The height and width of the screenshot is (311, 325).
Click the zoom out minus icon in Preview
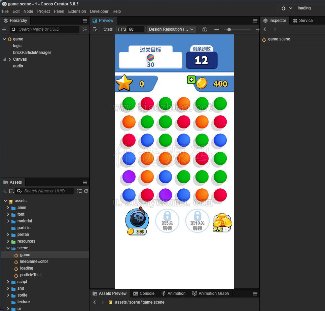click(x=217, y=29)
